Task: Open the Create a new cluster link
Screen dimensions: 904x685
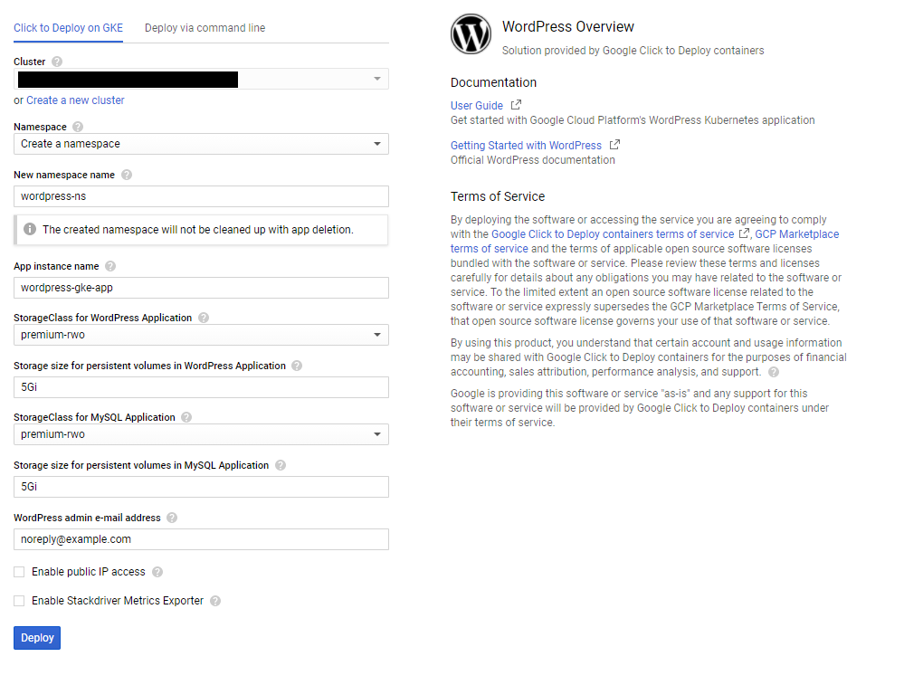Action: pyautogui.click(x=75, y=100)
